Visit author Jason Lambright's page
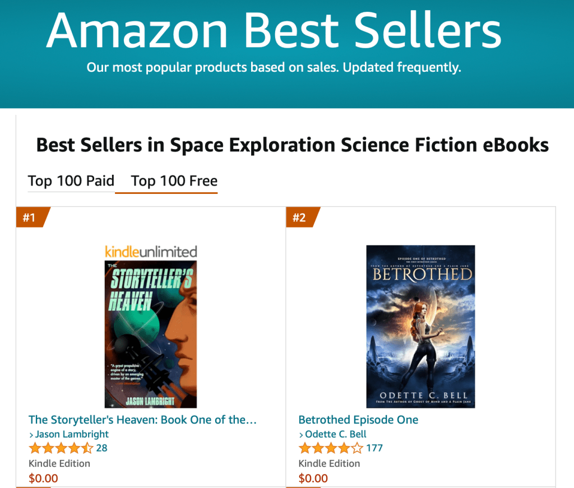The width and height of the screenshot is (574, 488). coord(72,434)
